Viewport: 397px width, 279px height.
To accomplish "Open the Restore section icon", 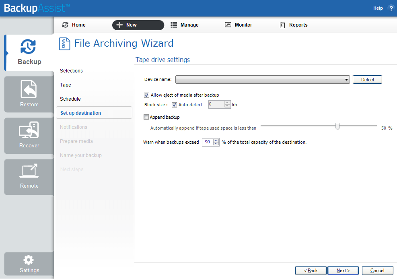I will pyautogui.click(x=28, y=89).
